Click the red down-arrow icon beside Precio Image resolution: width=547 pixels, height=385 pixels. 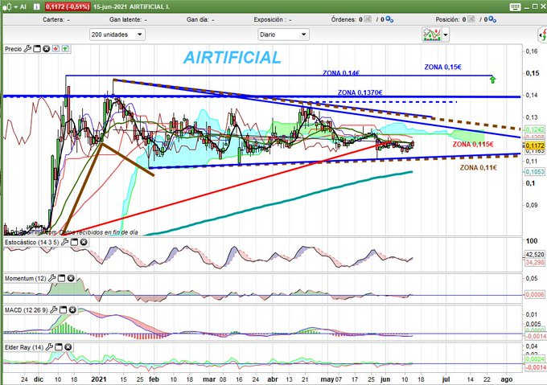tap(56, 49)
